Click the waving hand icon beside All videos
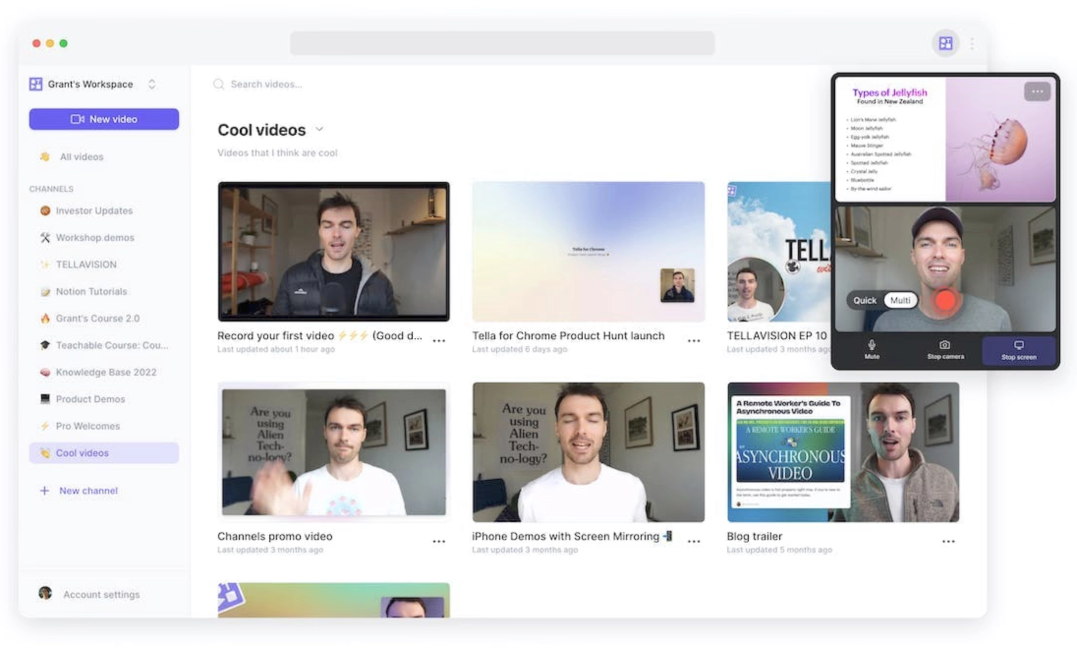 click(45, 157)
